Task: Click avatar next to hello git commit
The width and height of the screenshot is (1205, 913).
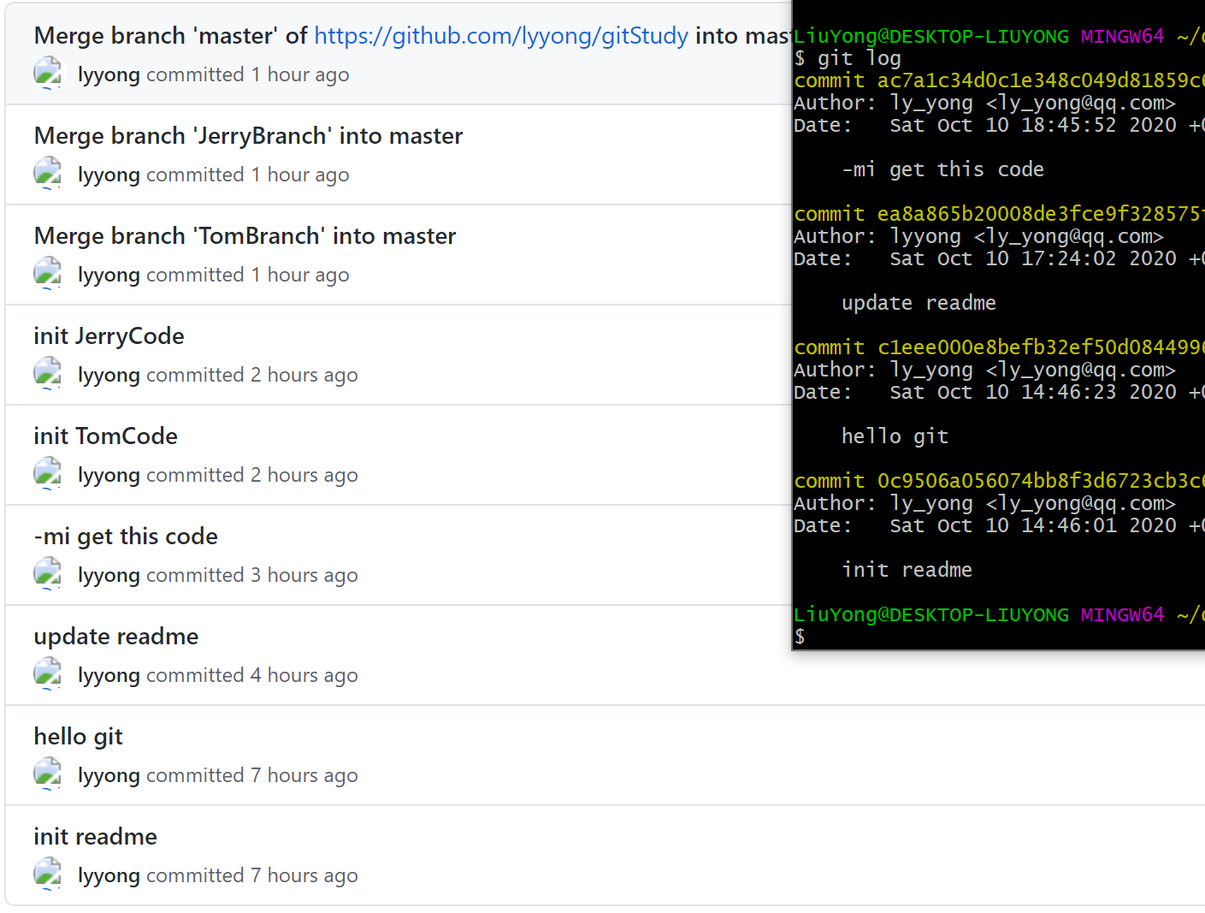Action: [48, 774]
